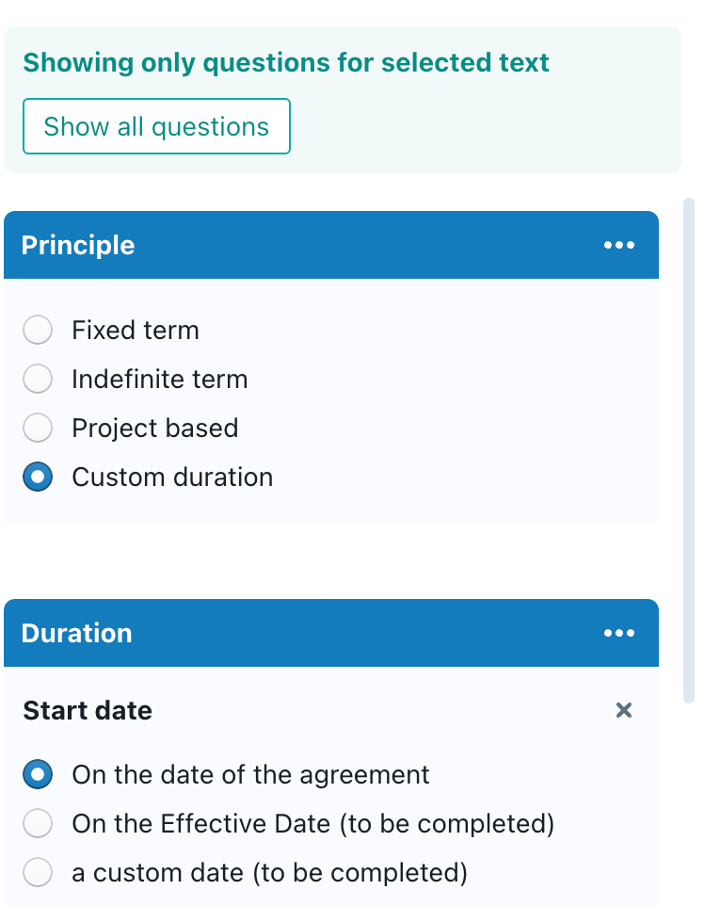Choose the 'On the Effective Date' radio button
Viewport: 704px width, 906px height.
[x=38, y=824]
